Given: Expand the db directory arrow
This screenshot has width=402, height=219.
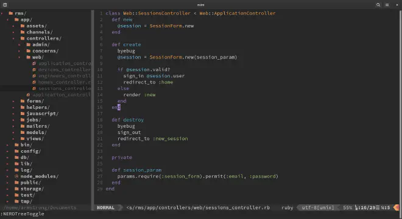Looking at the screenshot, I should (x=8, y=158).
